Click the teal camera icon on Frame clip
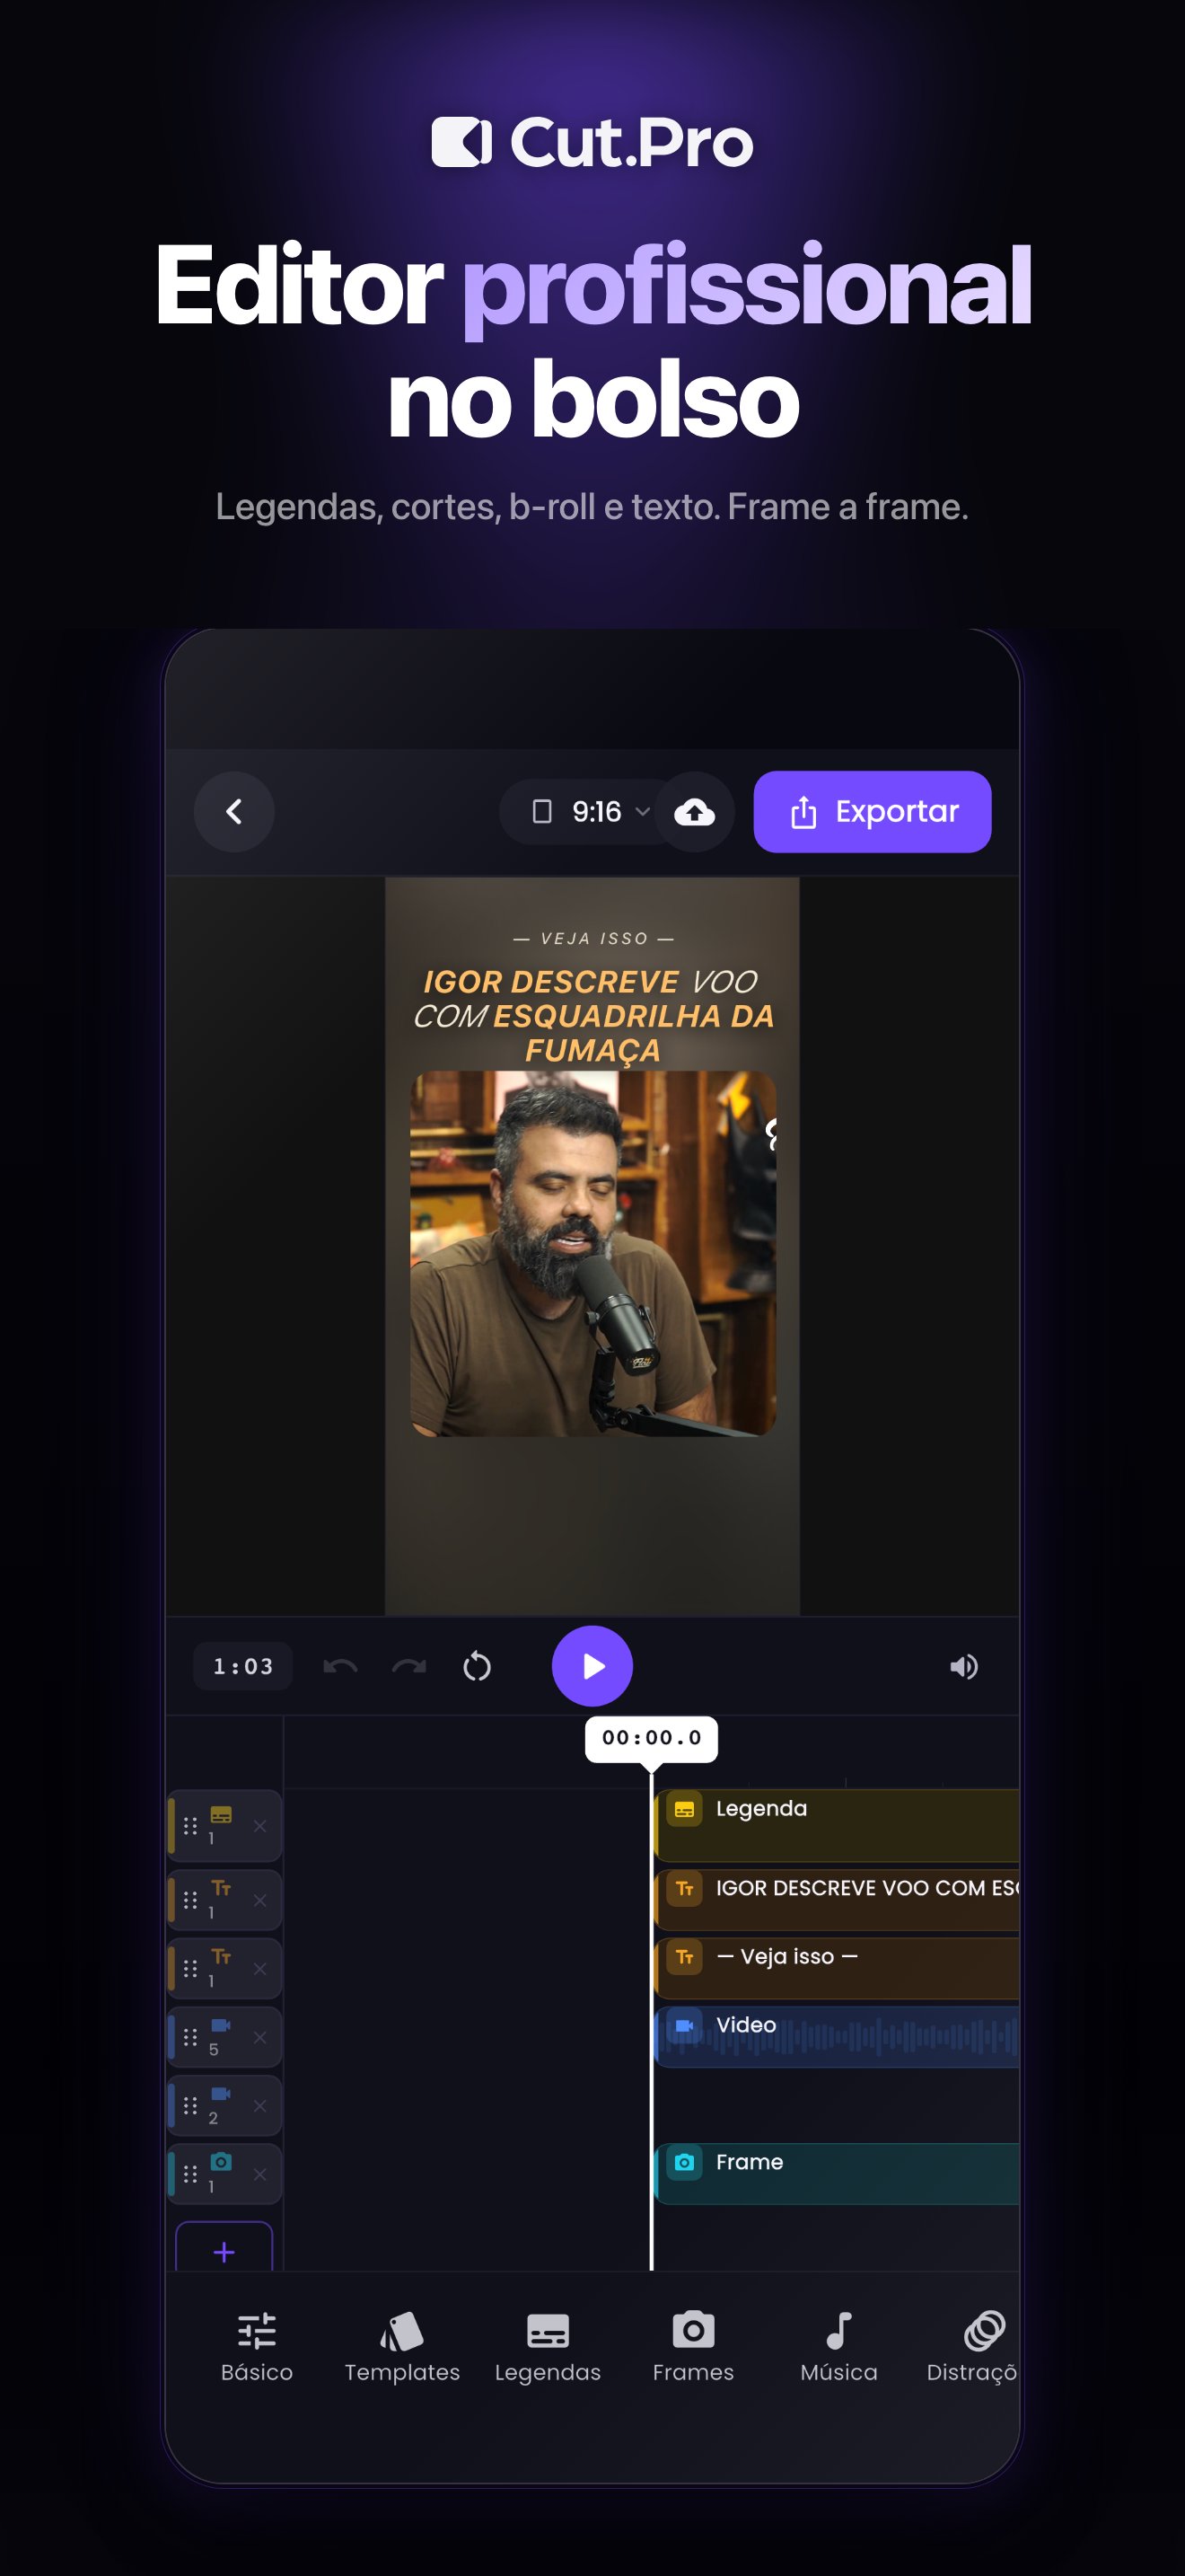 click(684, 2162)
